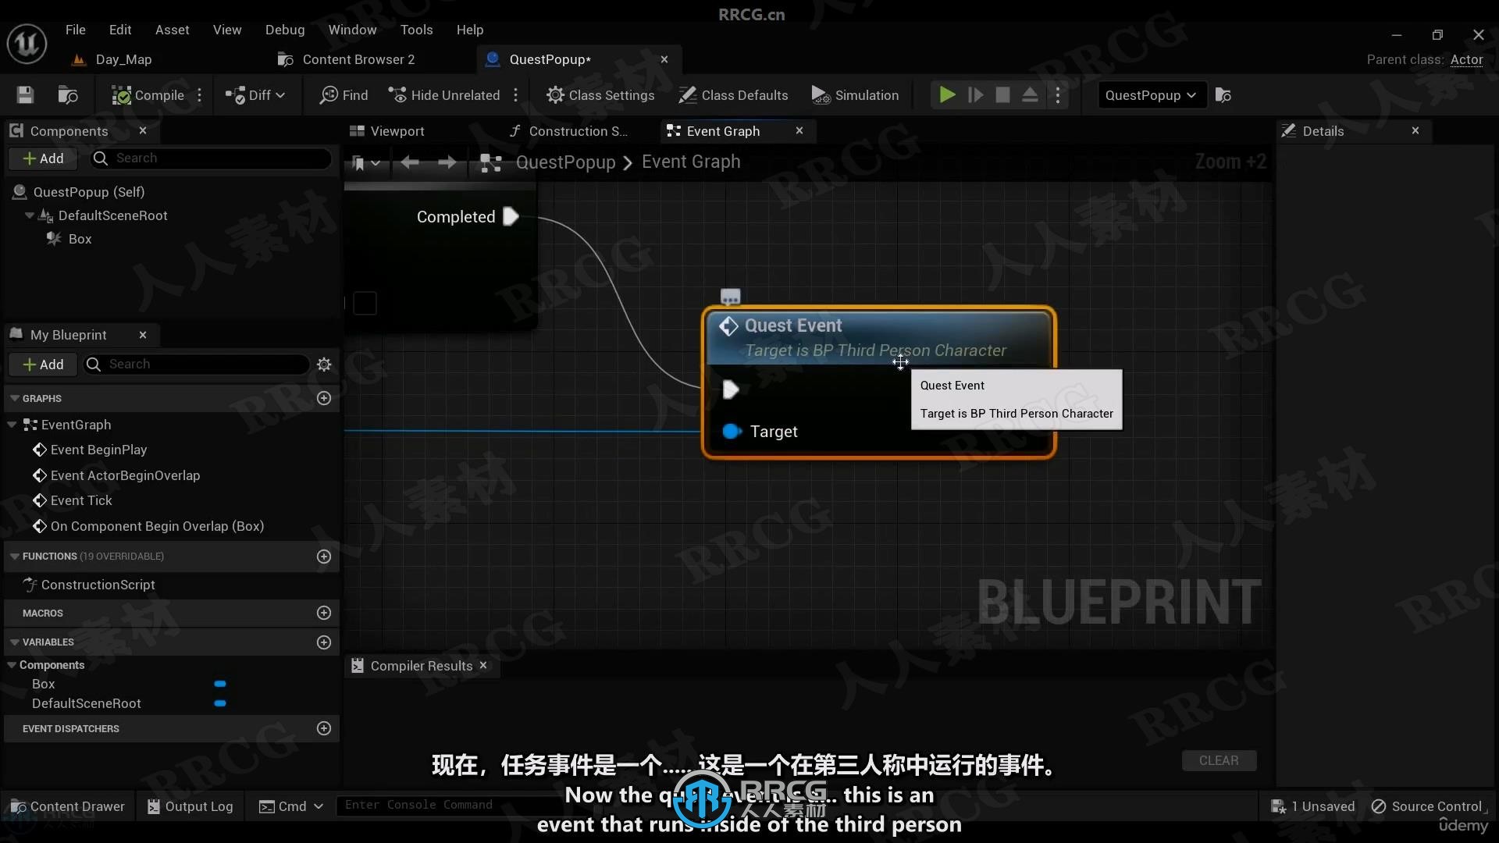Browse to asset in Content Browser icon

[x=68, y=95]
